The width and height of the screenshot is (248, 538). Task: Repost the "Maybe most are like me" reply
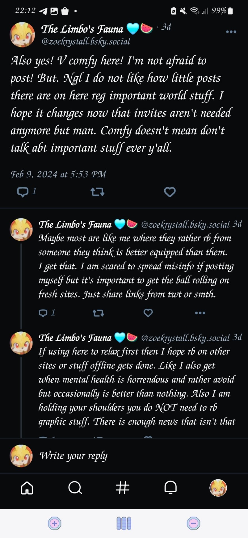point(98,313)
